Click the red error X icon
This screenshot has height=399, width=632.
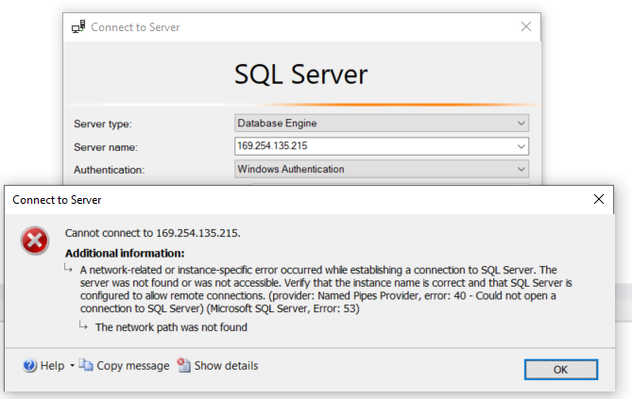tap(35, 241)
